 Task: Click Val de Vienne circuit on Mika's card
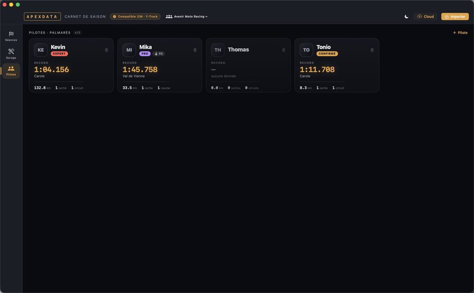click(x=134, y=76)
